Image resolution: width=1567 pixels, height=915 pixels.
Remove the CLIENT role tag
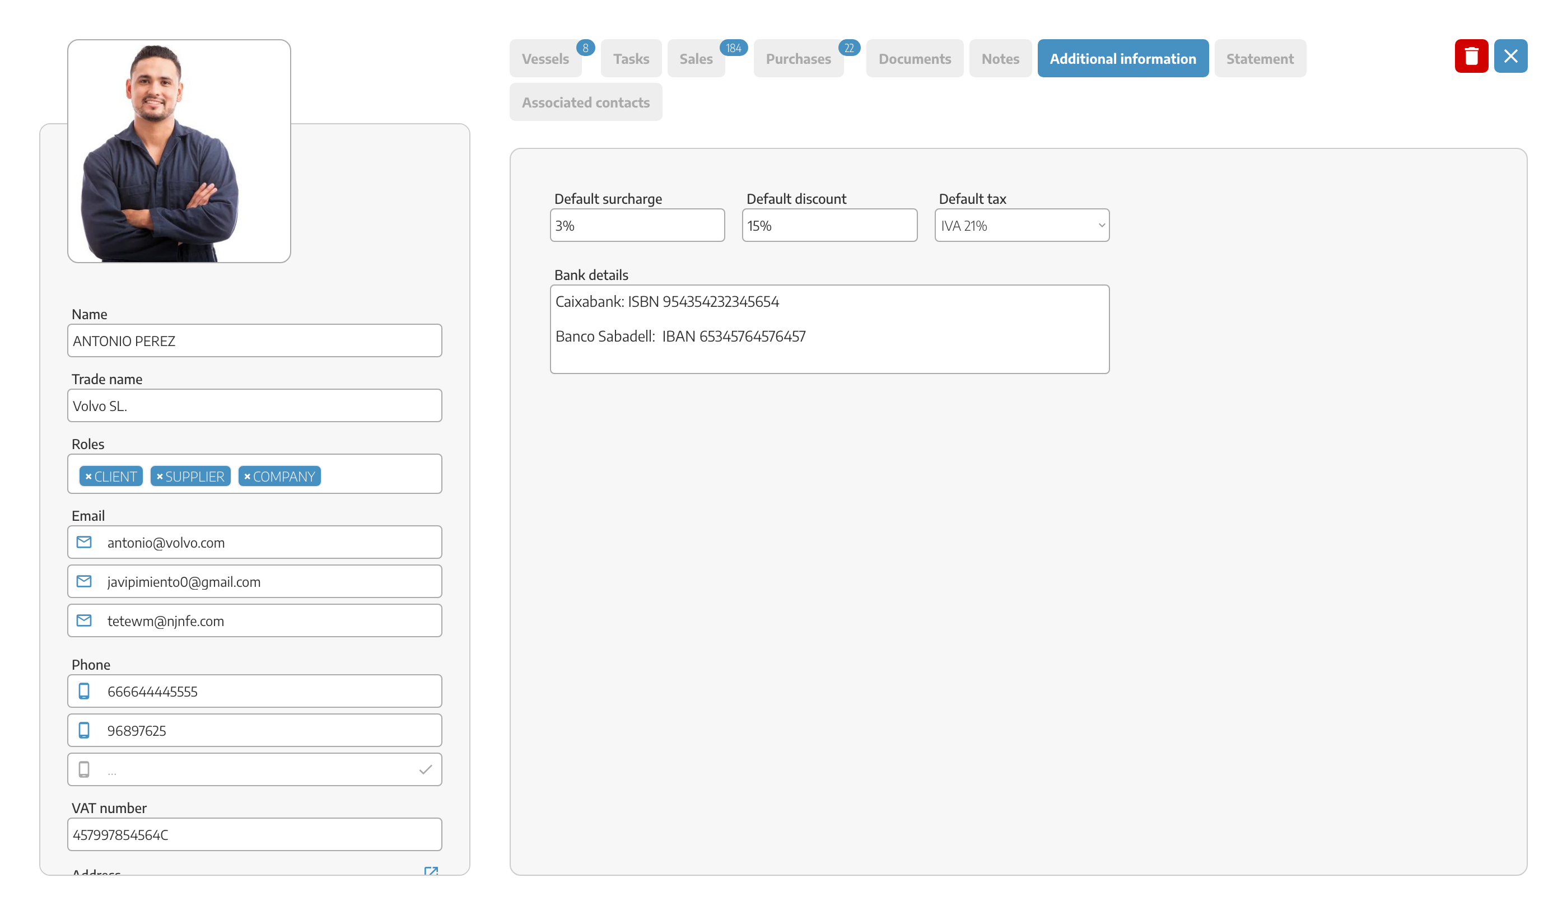click(x=88, y=477)
